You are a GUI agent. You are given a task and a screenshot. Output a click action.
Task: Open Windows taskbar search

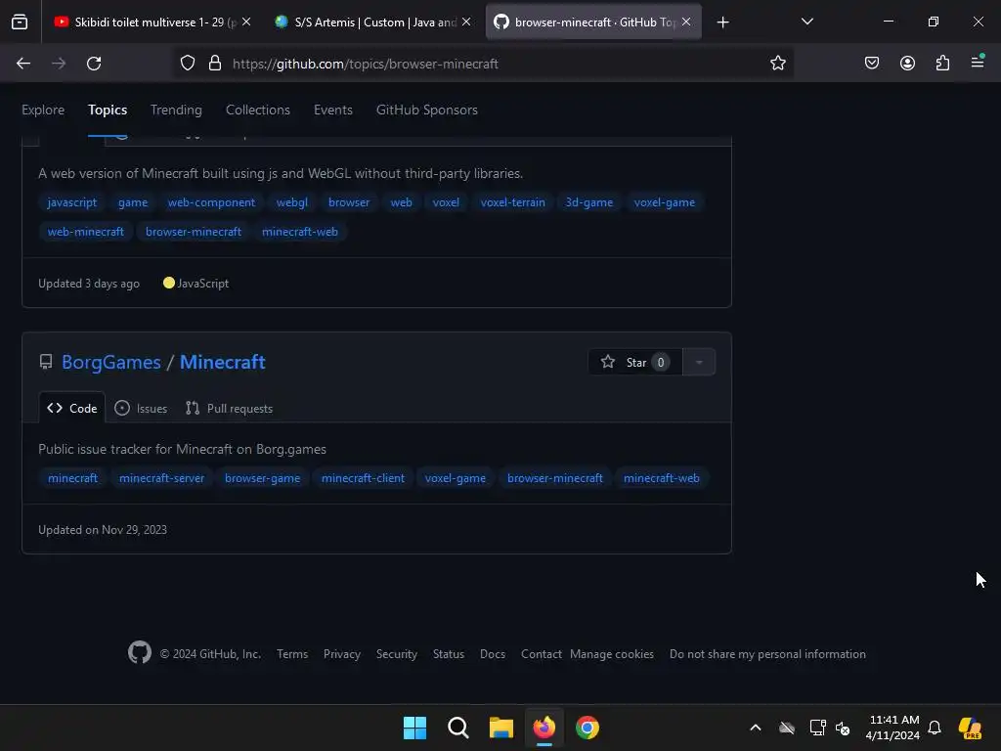457,728
